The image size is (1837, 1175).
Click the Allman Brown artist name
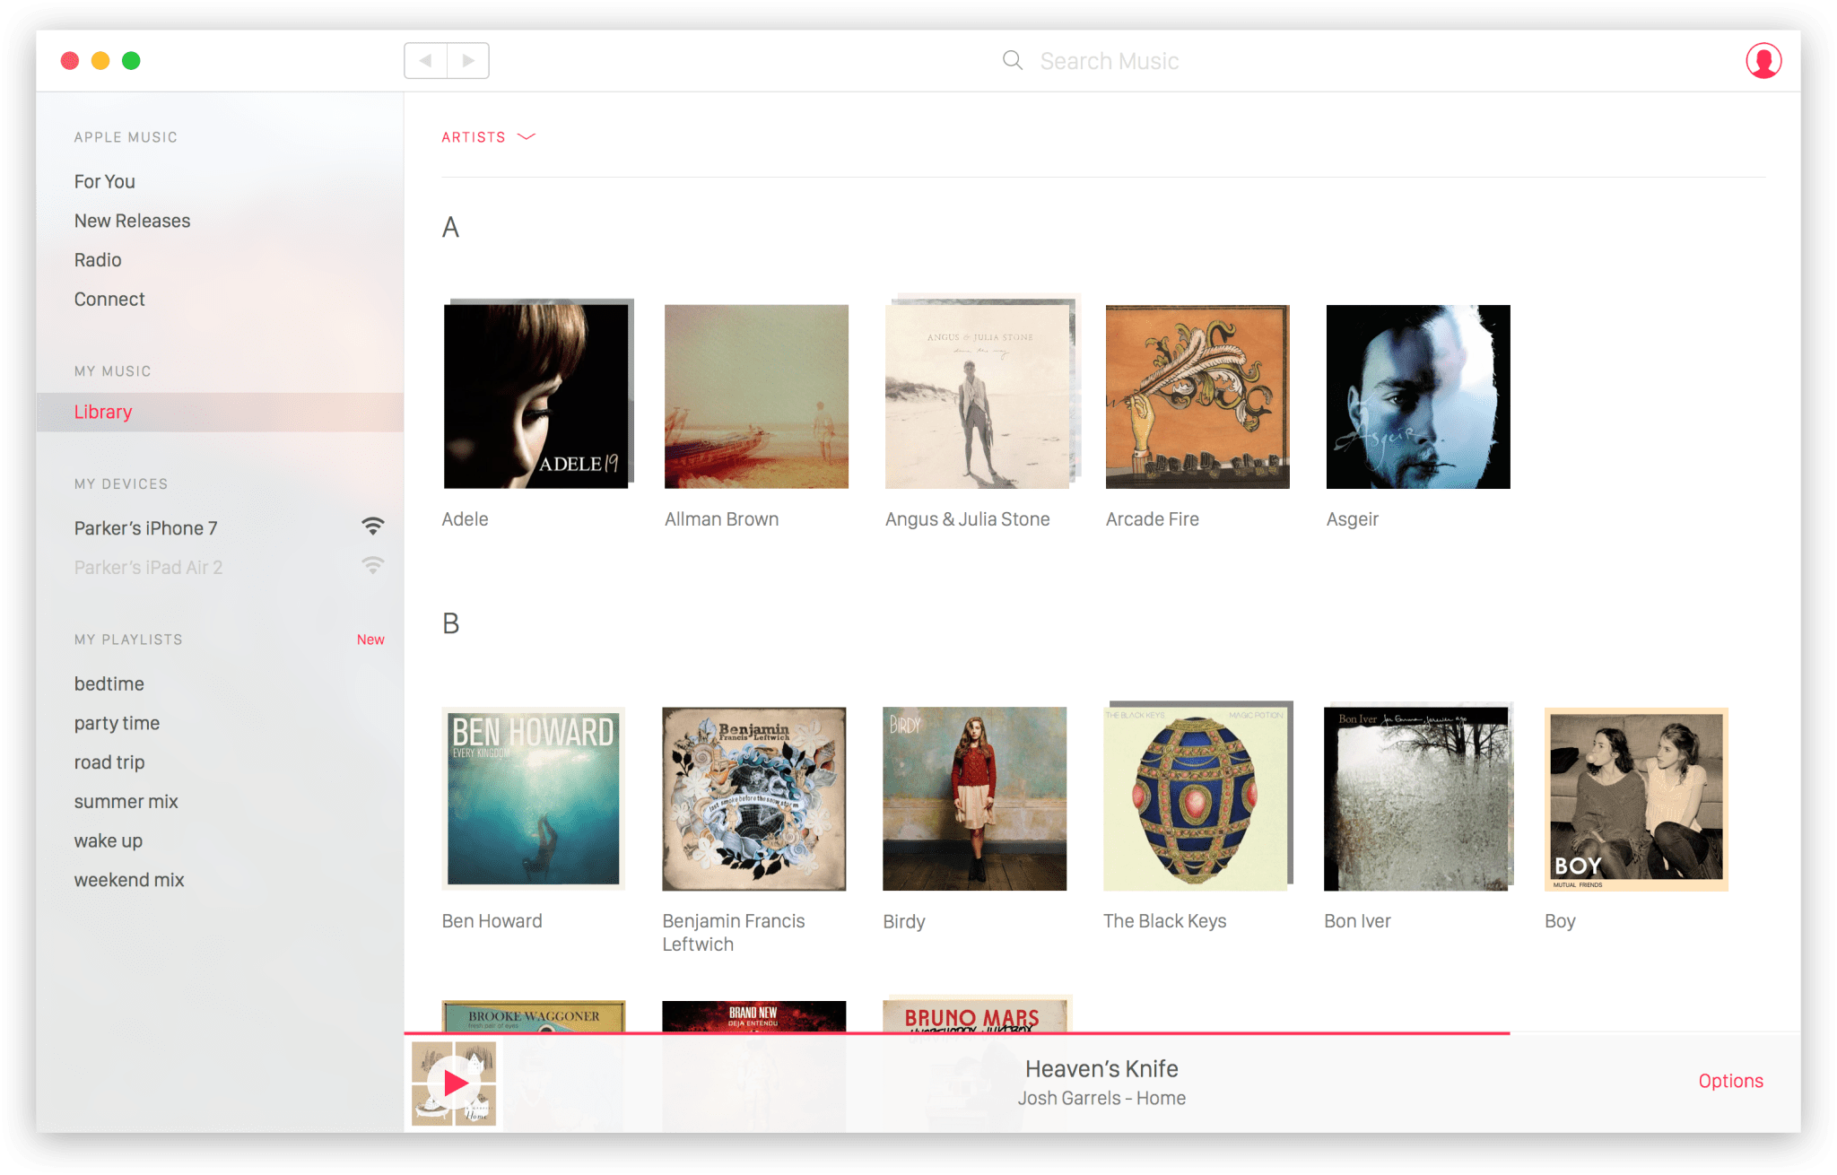point(721,518)
